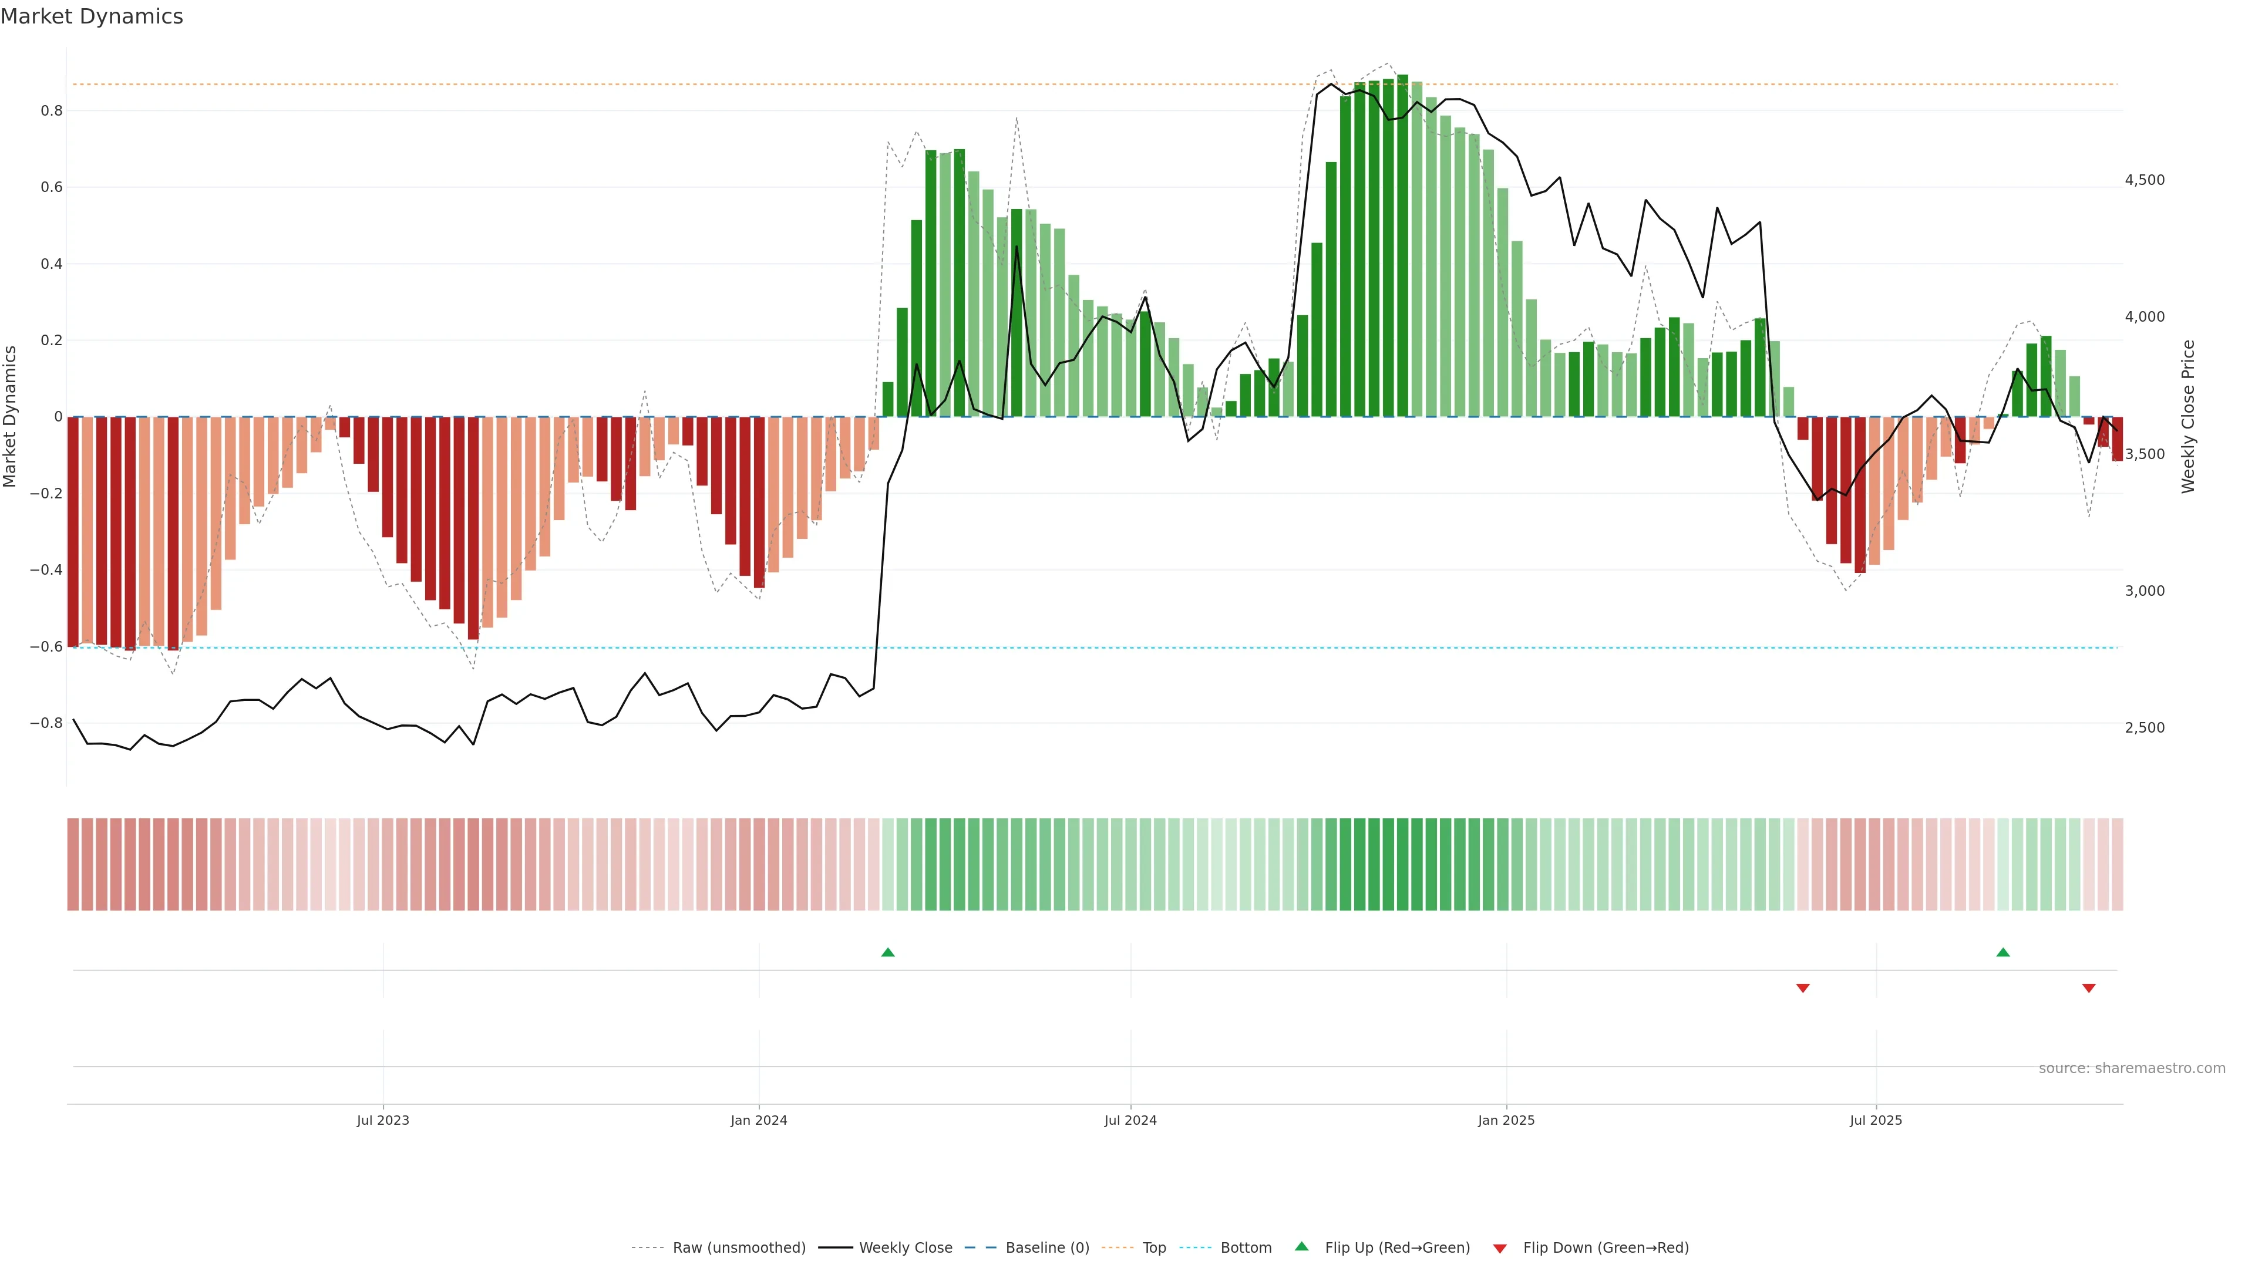Viewport: 2255px width, 1268px height.
Task: Click the flip-up marker after Jul 2025
Action: 2003,952
